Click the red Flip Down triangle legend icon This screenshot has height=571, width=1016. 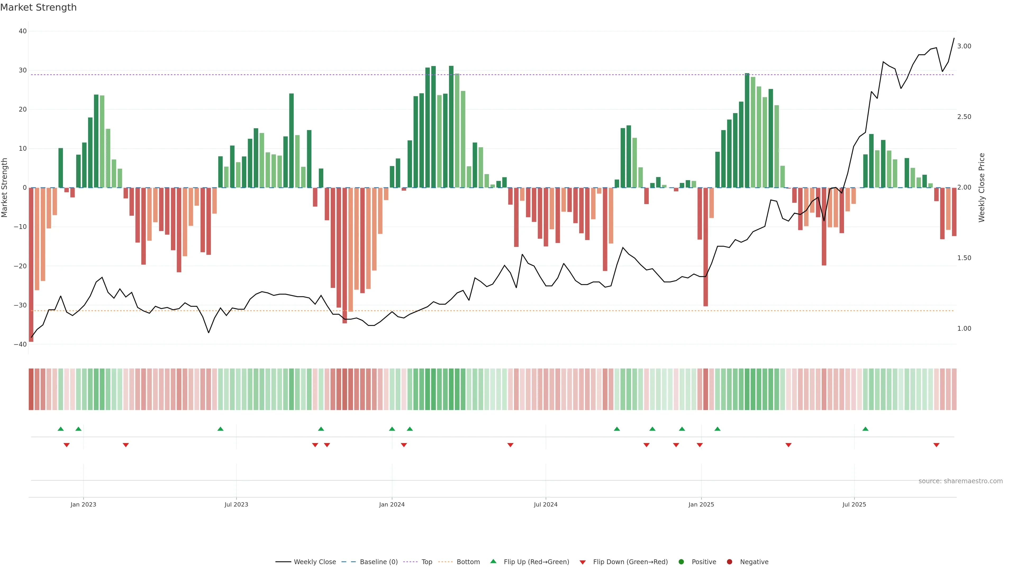click(x=583, y=562)
